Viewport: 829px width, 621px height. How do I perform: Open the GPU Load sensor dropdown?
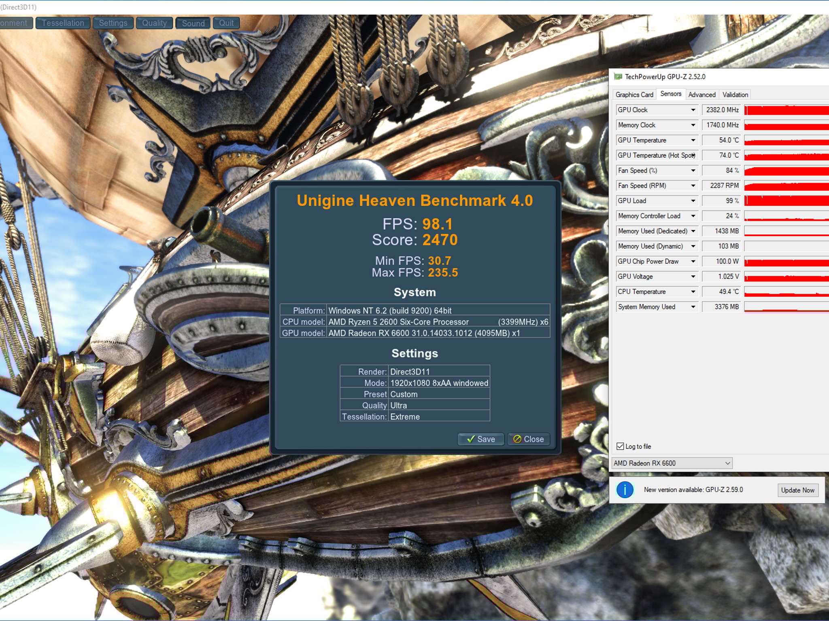point(693,201)
